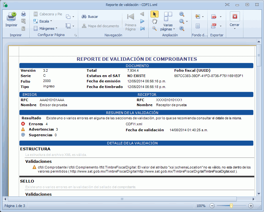This screenshot has width=264, height=212.
Task: Click the info icon beside Sugerencias
Action: coord(23,135)
